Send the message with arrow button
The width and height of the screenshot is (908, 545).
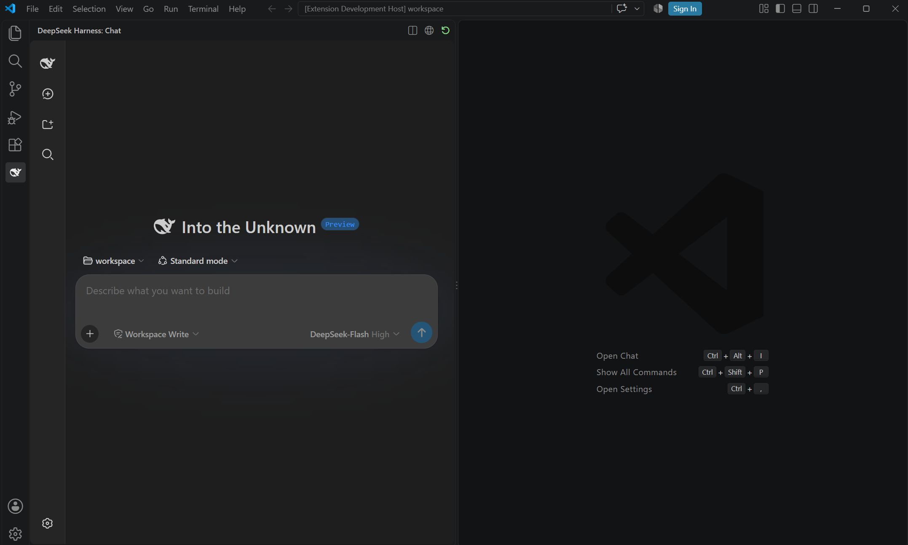point(421,333)
